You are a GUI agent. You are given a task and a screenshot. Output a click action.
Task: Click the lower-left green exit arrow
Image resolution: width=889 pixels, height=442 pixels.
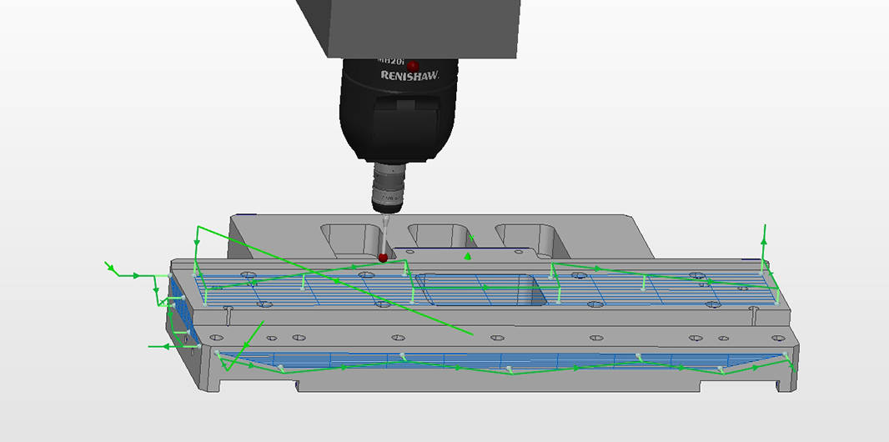click(152, 344)
